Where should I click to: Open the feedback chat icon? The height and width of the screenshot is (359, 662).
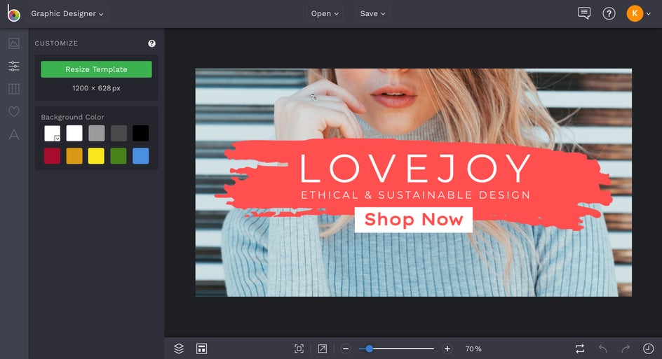[584, 13]
